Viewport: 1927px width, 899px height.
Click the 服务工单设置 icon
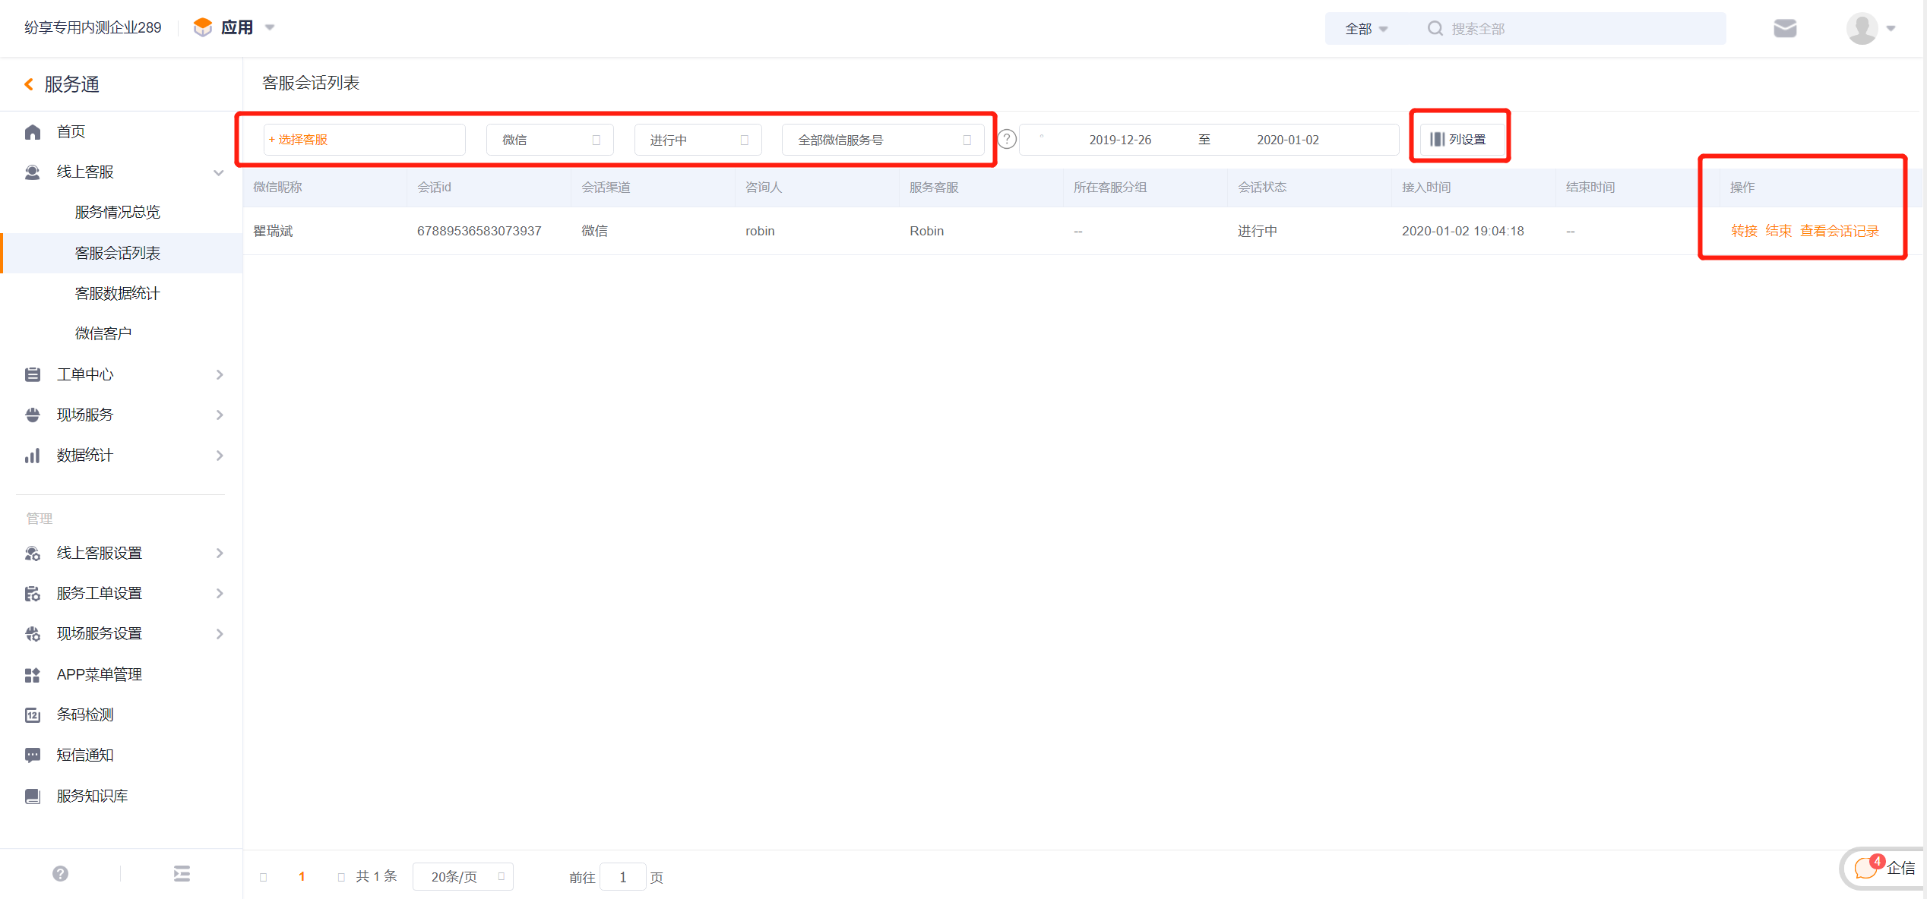click(x=32, y=594)
